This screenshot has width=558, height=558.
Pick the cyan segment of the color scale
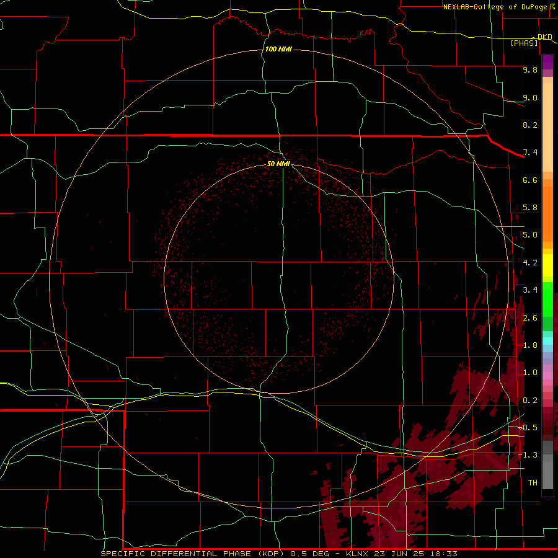[x=547, y=341]
